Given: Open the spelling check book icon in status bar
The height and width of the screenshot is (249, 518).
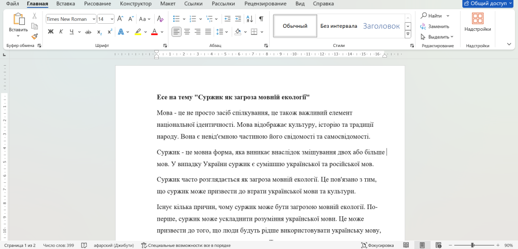Looking at the screenshot, I should click(84, 245).
